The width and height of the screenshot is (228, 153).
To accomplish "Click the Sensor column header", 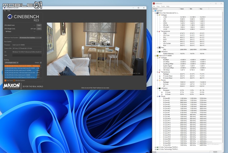I will point(166,9).
